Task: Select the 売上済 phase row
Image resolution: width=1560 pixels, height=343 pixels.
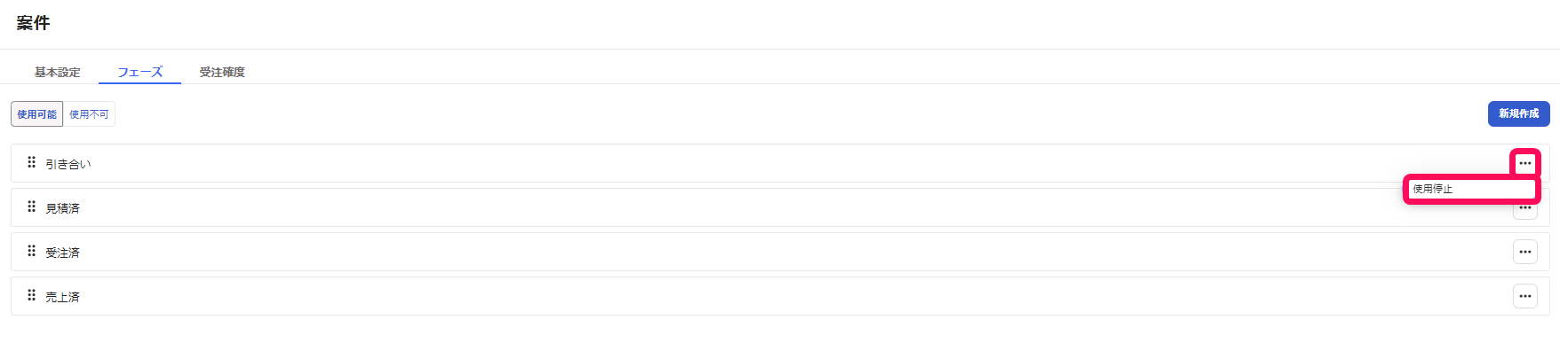Action: click(780, 296)
